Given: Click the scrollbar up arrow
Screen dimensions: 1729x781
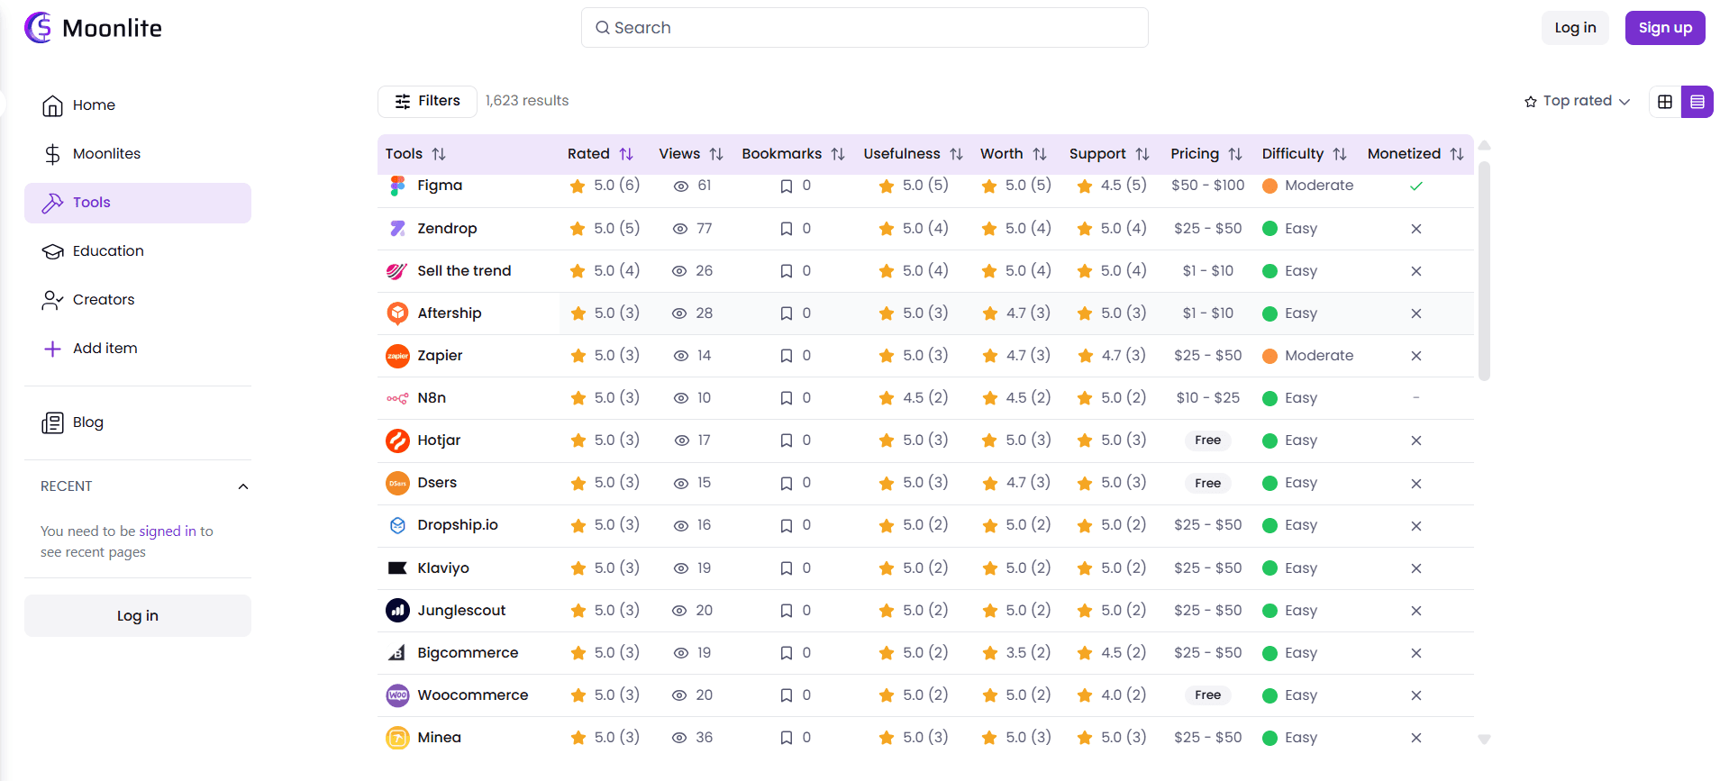Looking at the screenshot, I should pos(1484,146).
